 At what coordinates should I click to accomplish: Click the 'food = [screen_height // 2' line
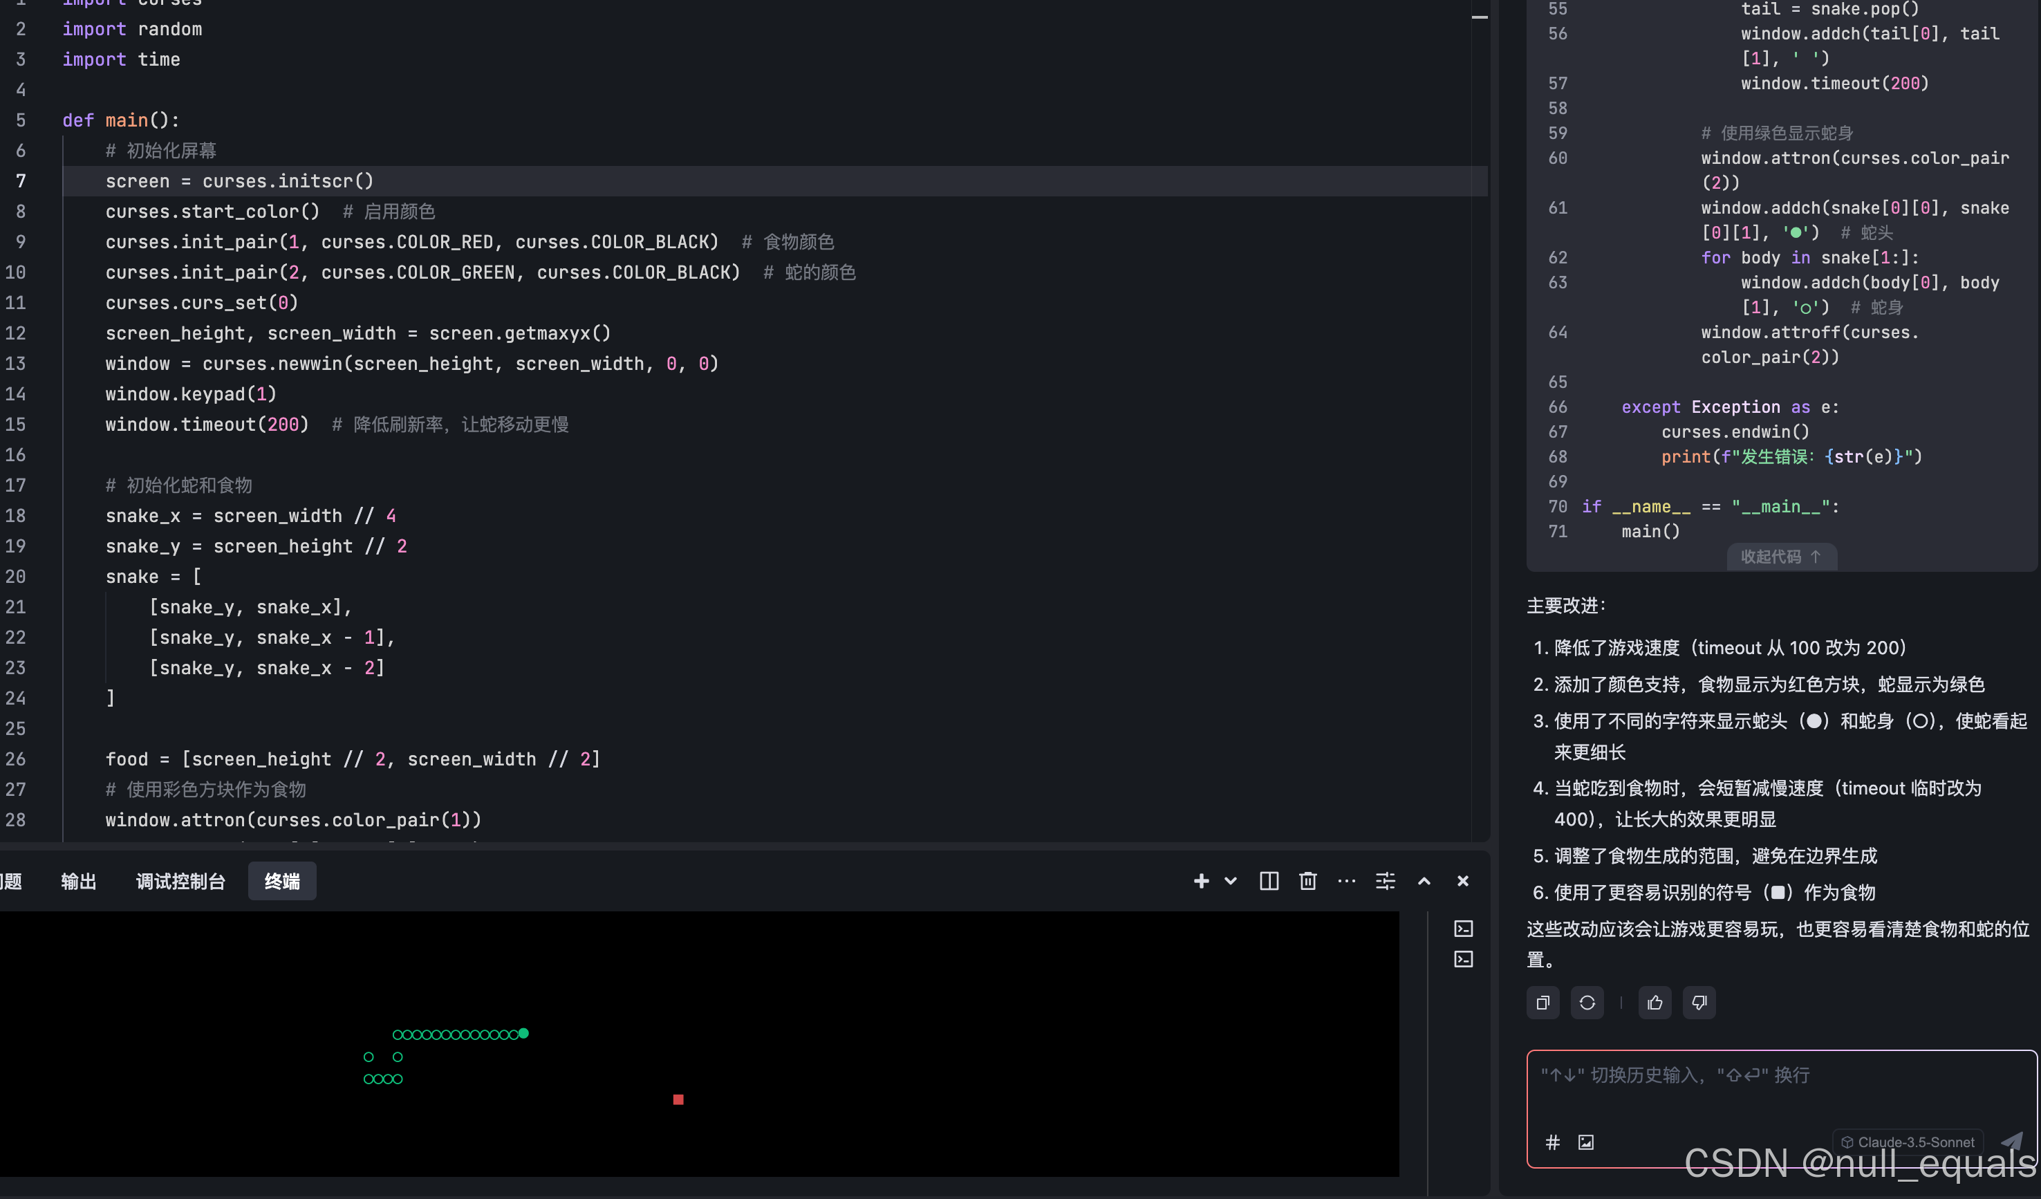pos(353,759)
